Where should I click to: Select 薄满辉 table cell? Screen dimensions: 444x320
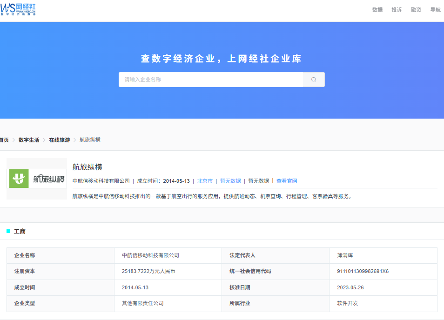coord(383,255)
